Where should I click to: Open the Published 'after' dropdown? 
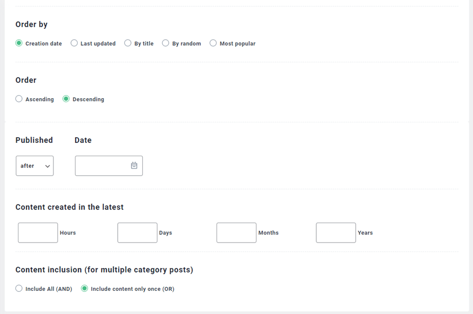click(x=34, y=166)
